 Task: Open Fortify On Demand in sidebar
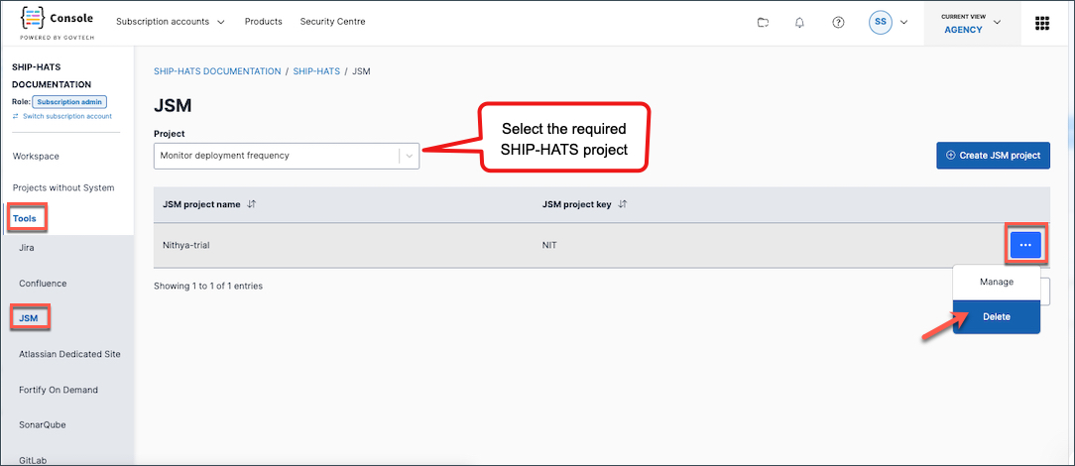(59, 390)
